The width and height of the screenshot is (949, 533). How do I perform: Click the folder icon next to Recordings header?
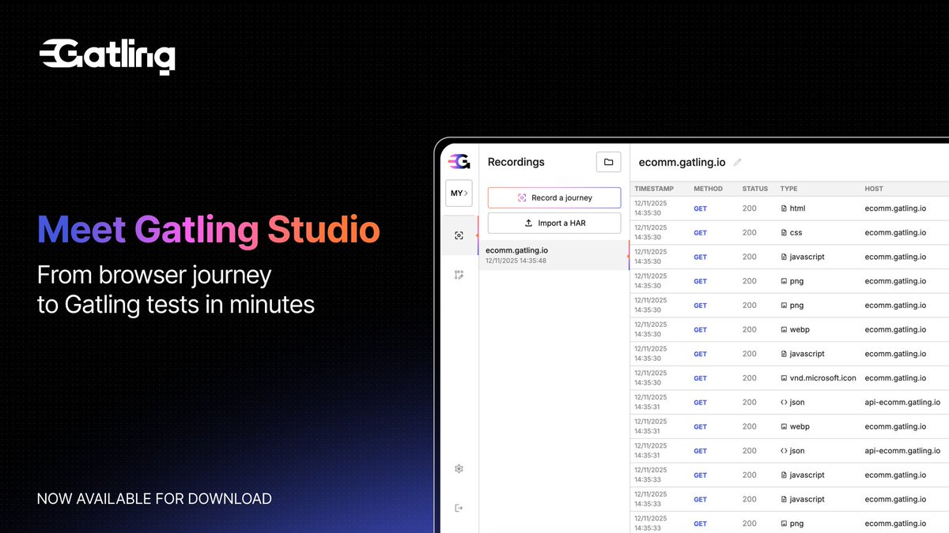tap(608, 161)
